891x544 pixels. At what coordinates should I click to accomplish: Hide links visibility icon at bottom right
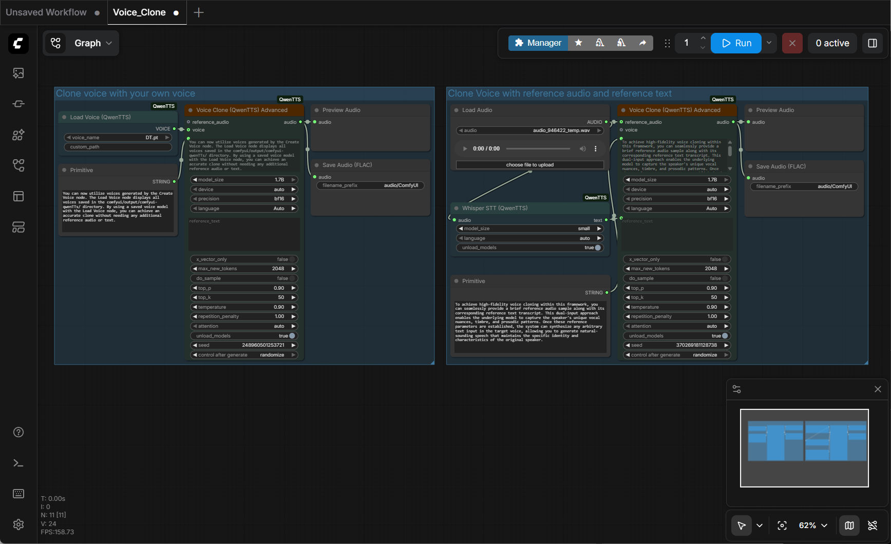coord(873,526)
